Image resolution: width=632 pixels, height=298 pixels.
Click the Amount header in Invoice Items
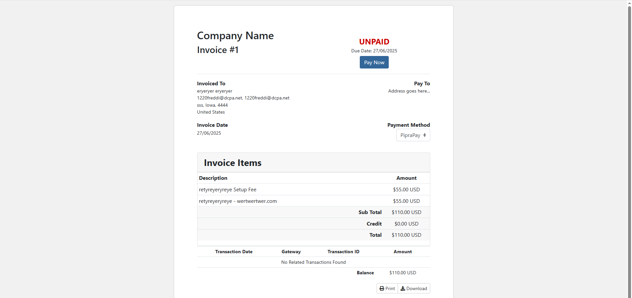406,178
